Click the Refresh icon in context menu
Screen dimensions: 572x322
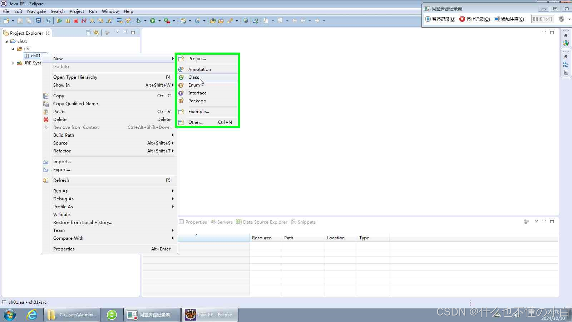point(46,180)
